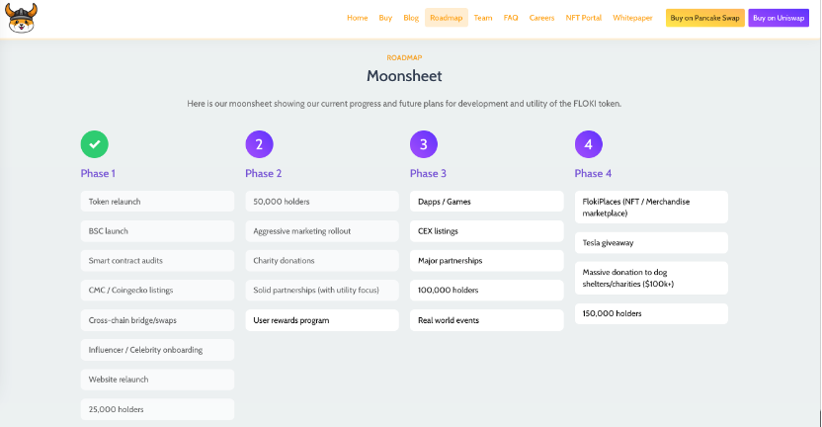Select the Charity donations item

322,261
